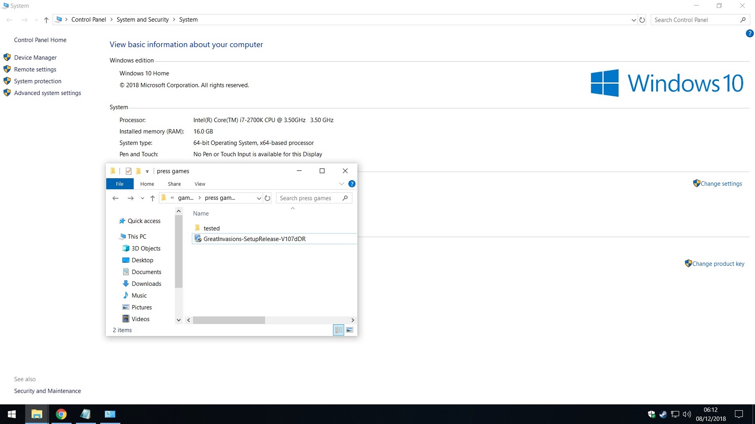Click the System breadcrumb segment
The image size is (755, 424).
tap(188, 20)
